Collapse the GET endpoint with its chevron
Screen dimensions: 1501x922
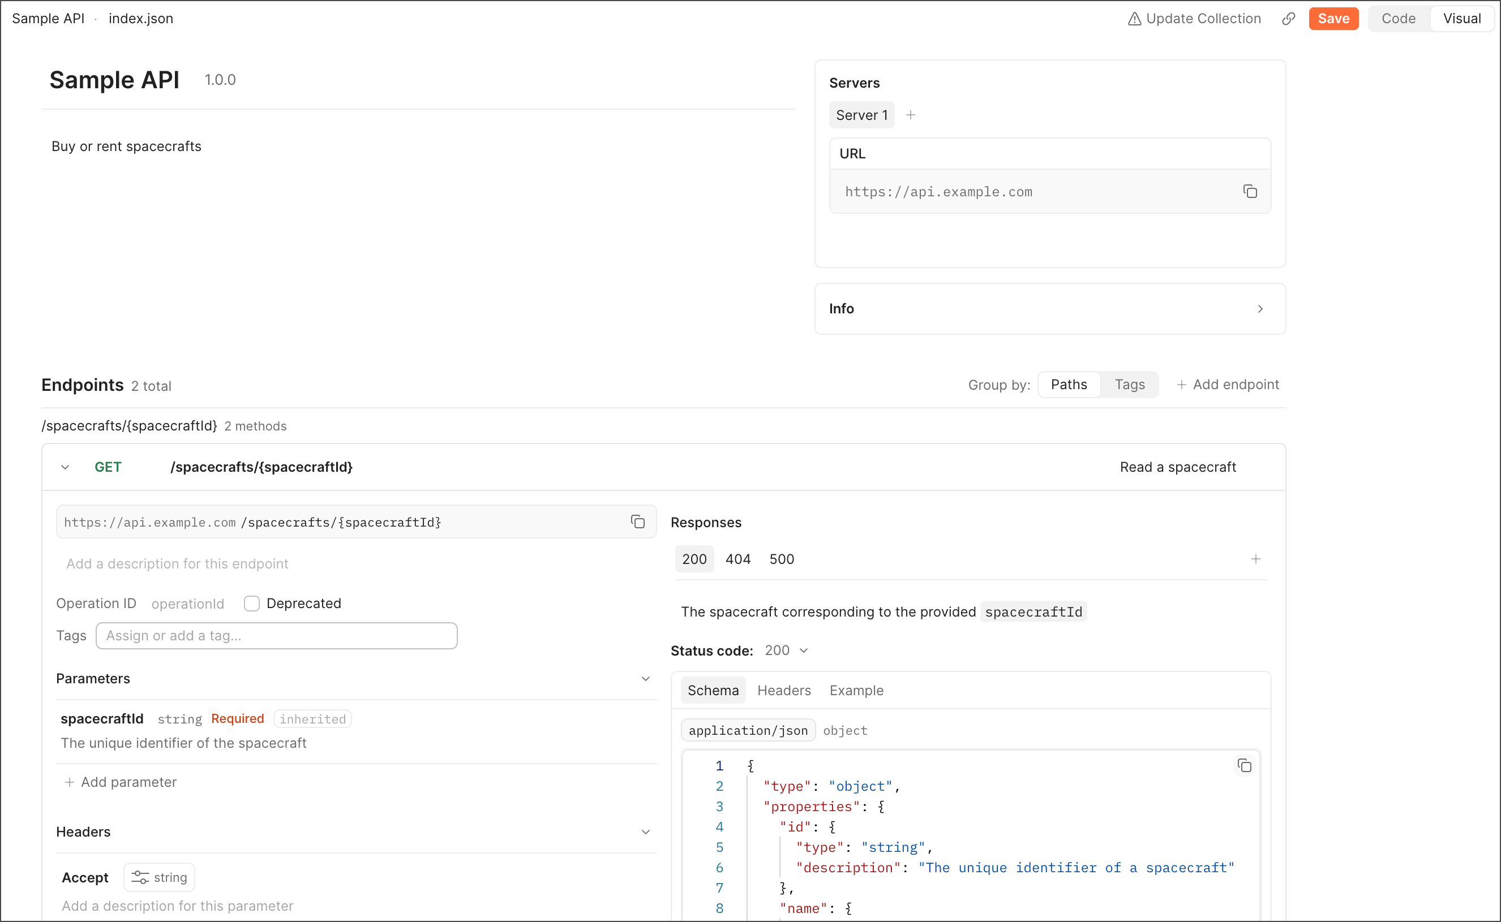coord(65,467)
